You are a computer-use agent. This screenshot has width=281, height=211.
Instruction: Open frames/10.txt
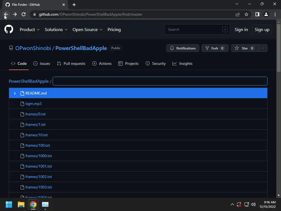(36, 135)
